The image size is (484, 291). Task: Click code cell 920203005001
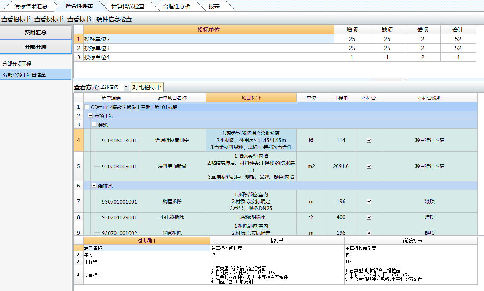tap(120, 166)
